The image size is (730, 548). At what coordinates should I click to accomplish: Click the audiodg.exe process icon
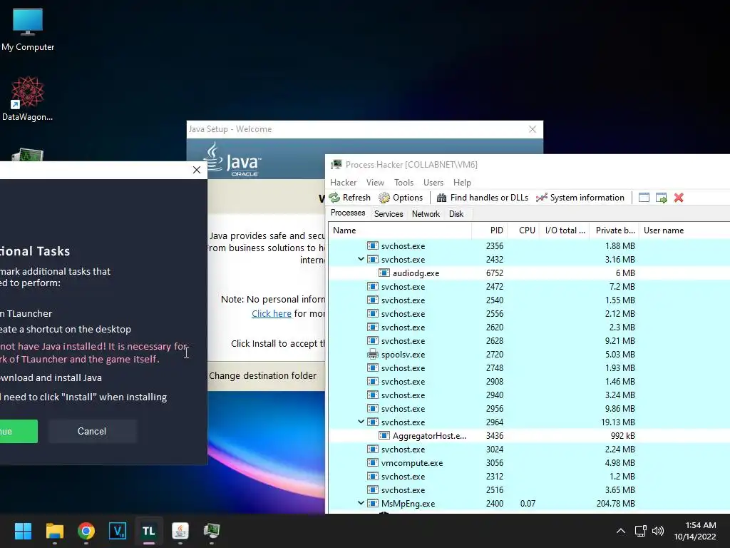click(384, 273)
